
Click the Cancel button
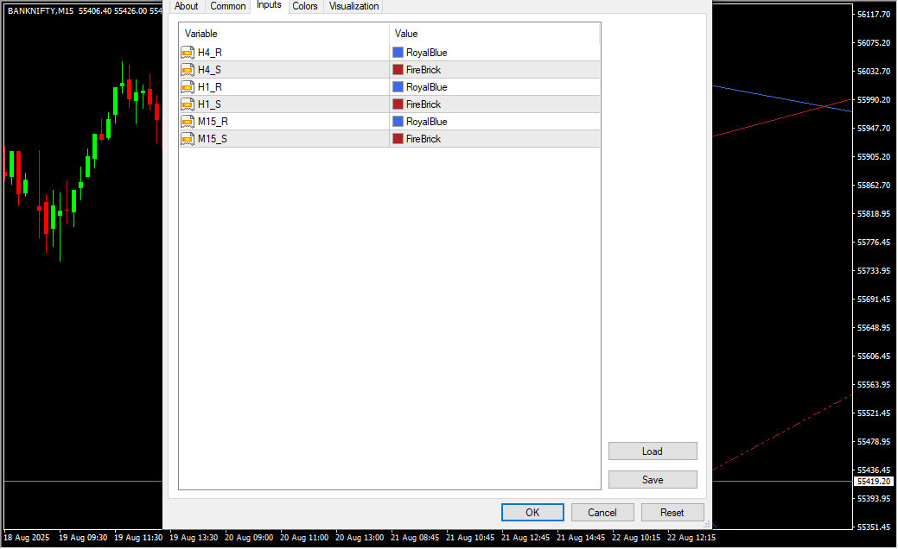(x=602, y=513)
